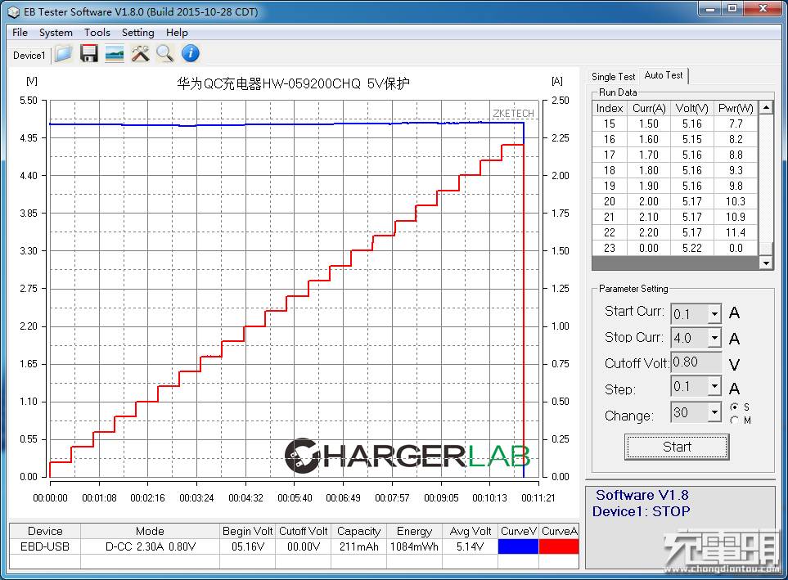Select run data row with index 20
The width and height of the screenshot is (788, 580).
tap(675, 201)
